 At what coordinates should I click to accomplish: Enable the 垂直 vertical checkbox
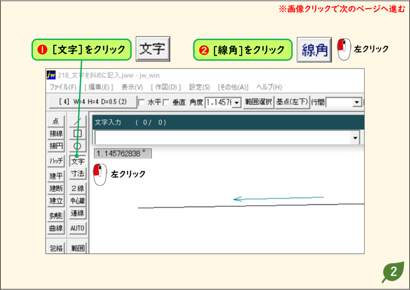pyautogui.click(x=166, y=102)
